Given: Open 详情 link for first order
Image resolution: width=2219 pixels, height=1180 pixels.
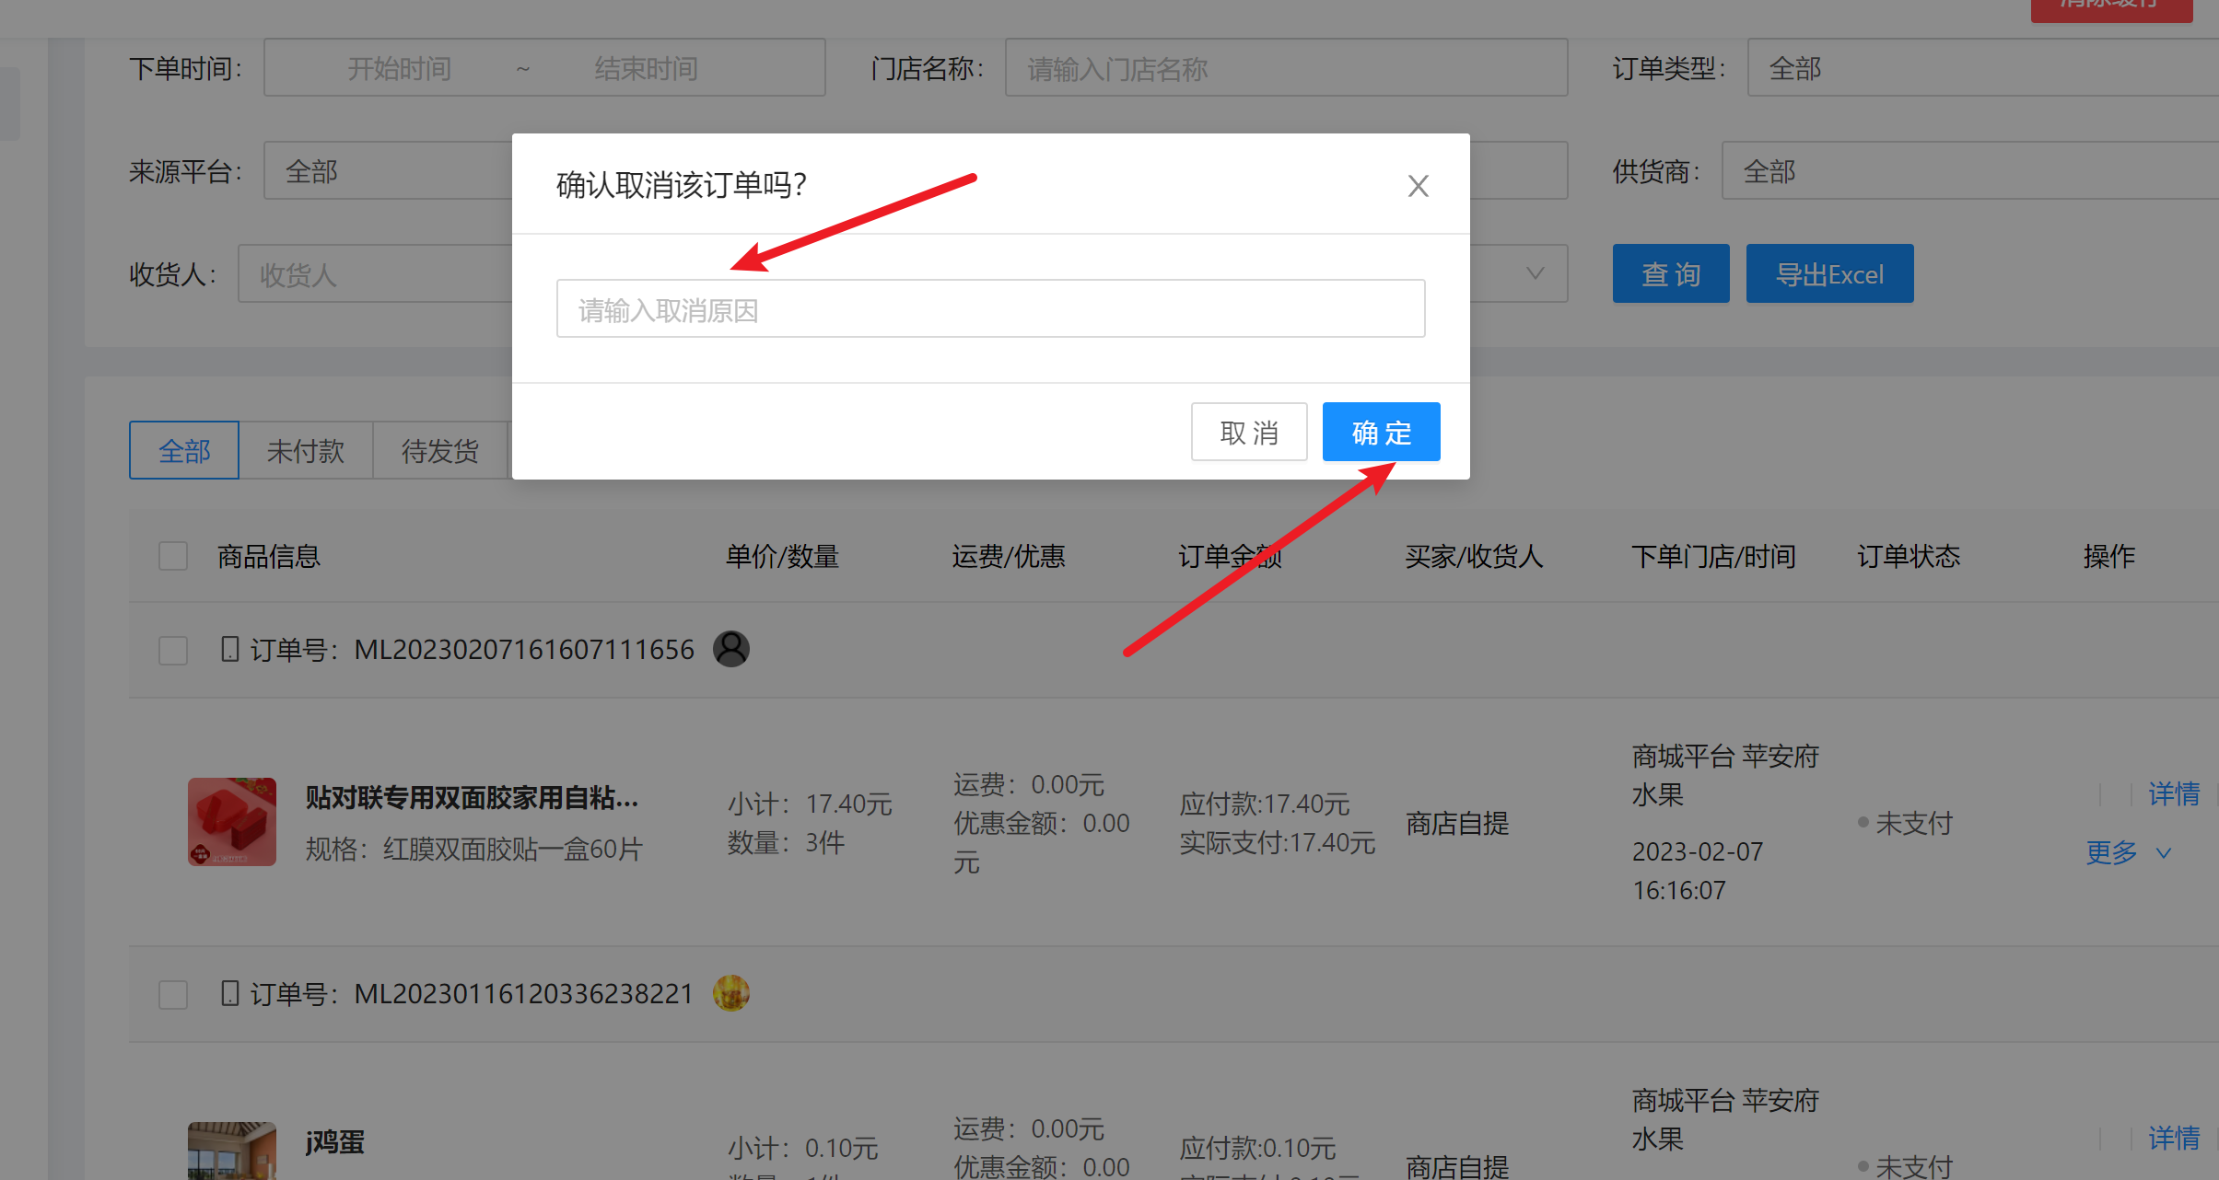Looking at the screenshot, I should coord(2174,793).
